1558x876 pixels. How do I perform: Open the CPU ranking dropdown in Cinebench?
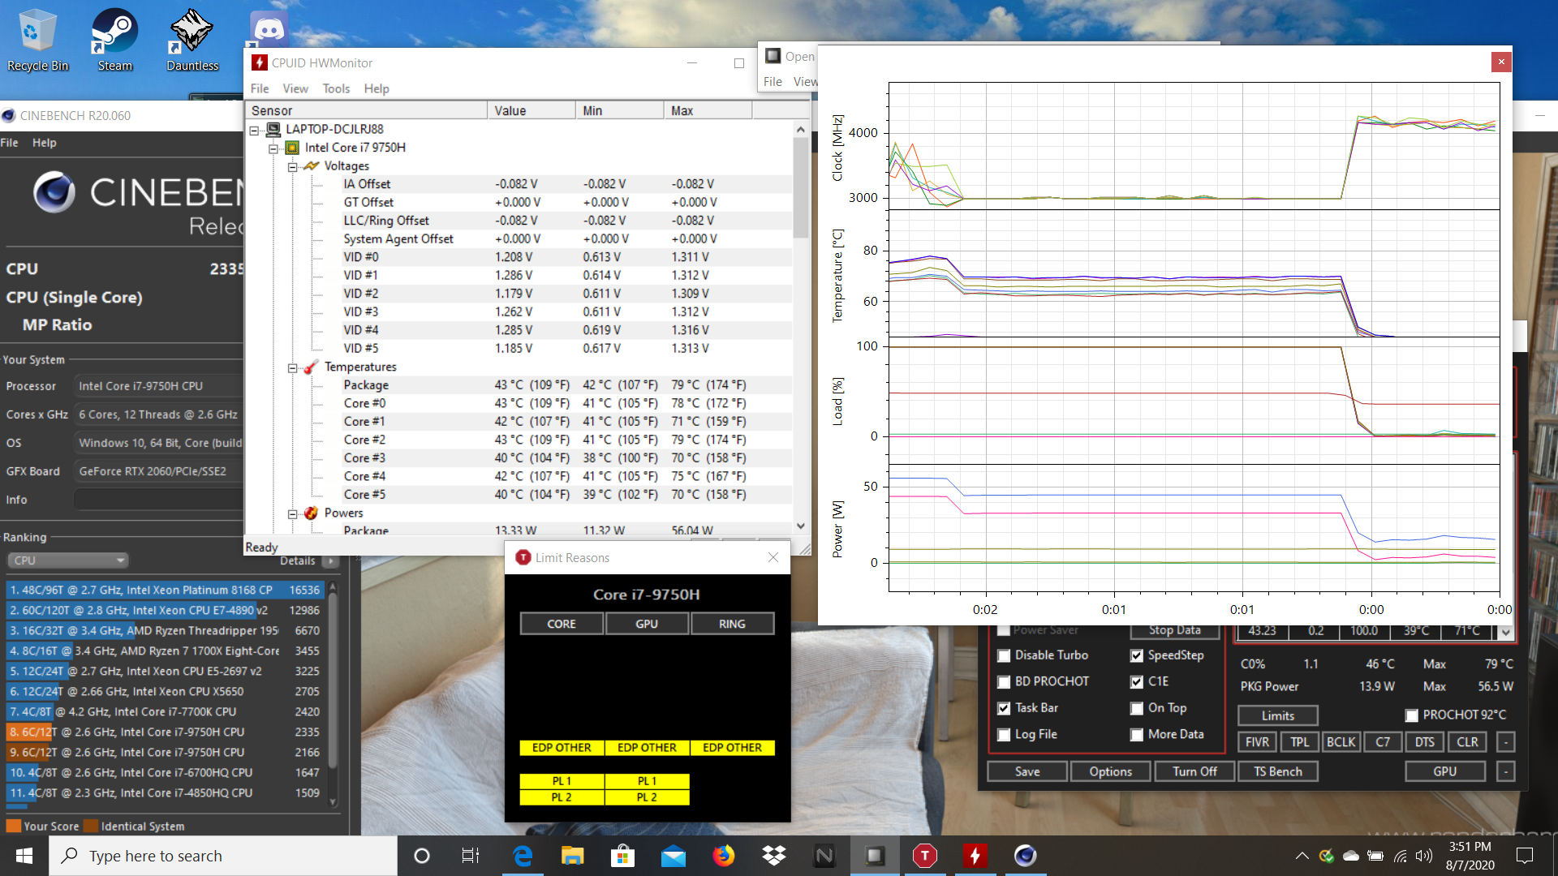click(68, 560)
